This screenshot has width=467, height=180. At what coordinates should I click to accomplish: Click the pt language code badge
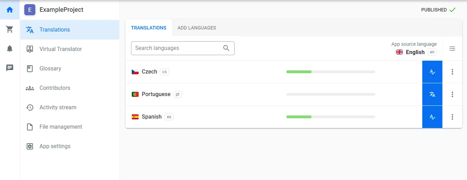pos(178,94)
